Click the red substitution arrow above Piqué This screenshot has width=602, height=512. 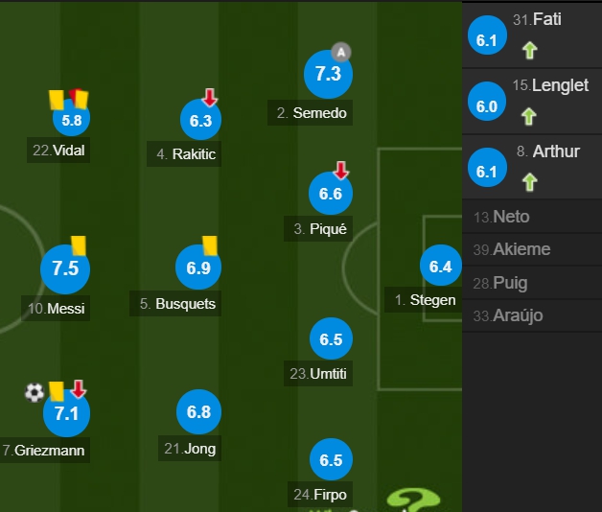341,171
